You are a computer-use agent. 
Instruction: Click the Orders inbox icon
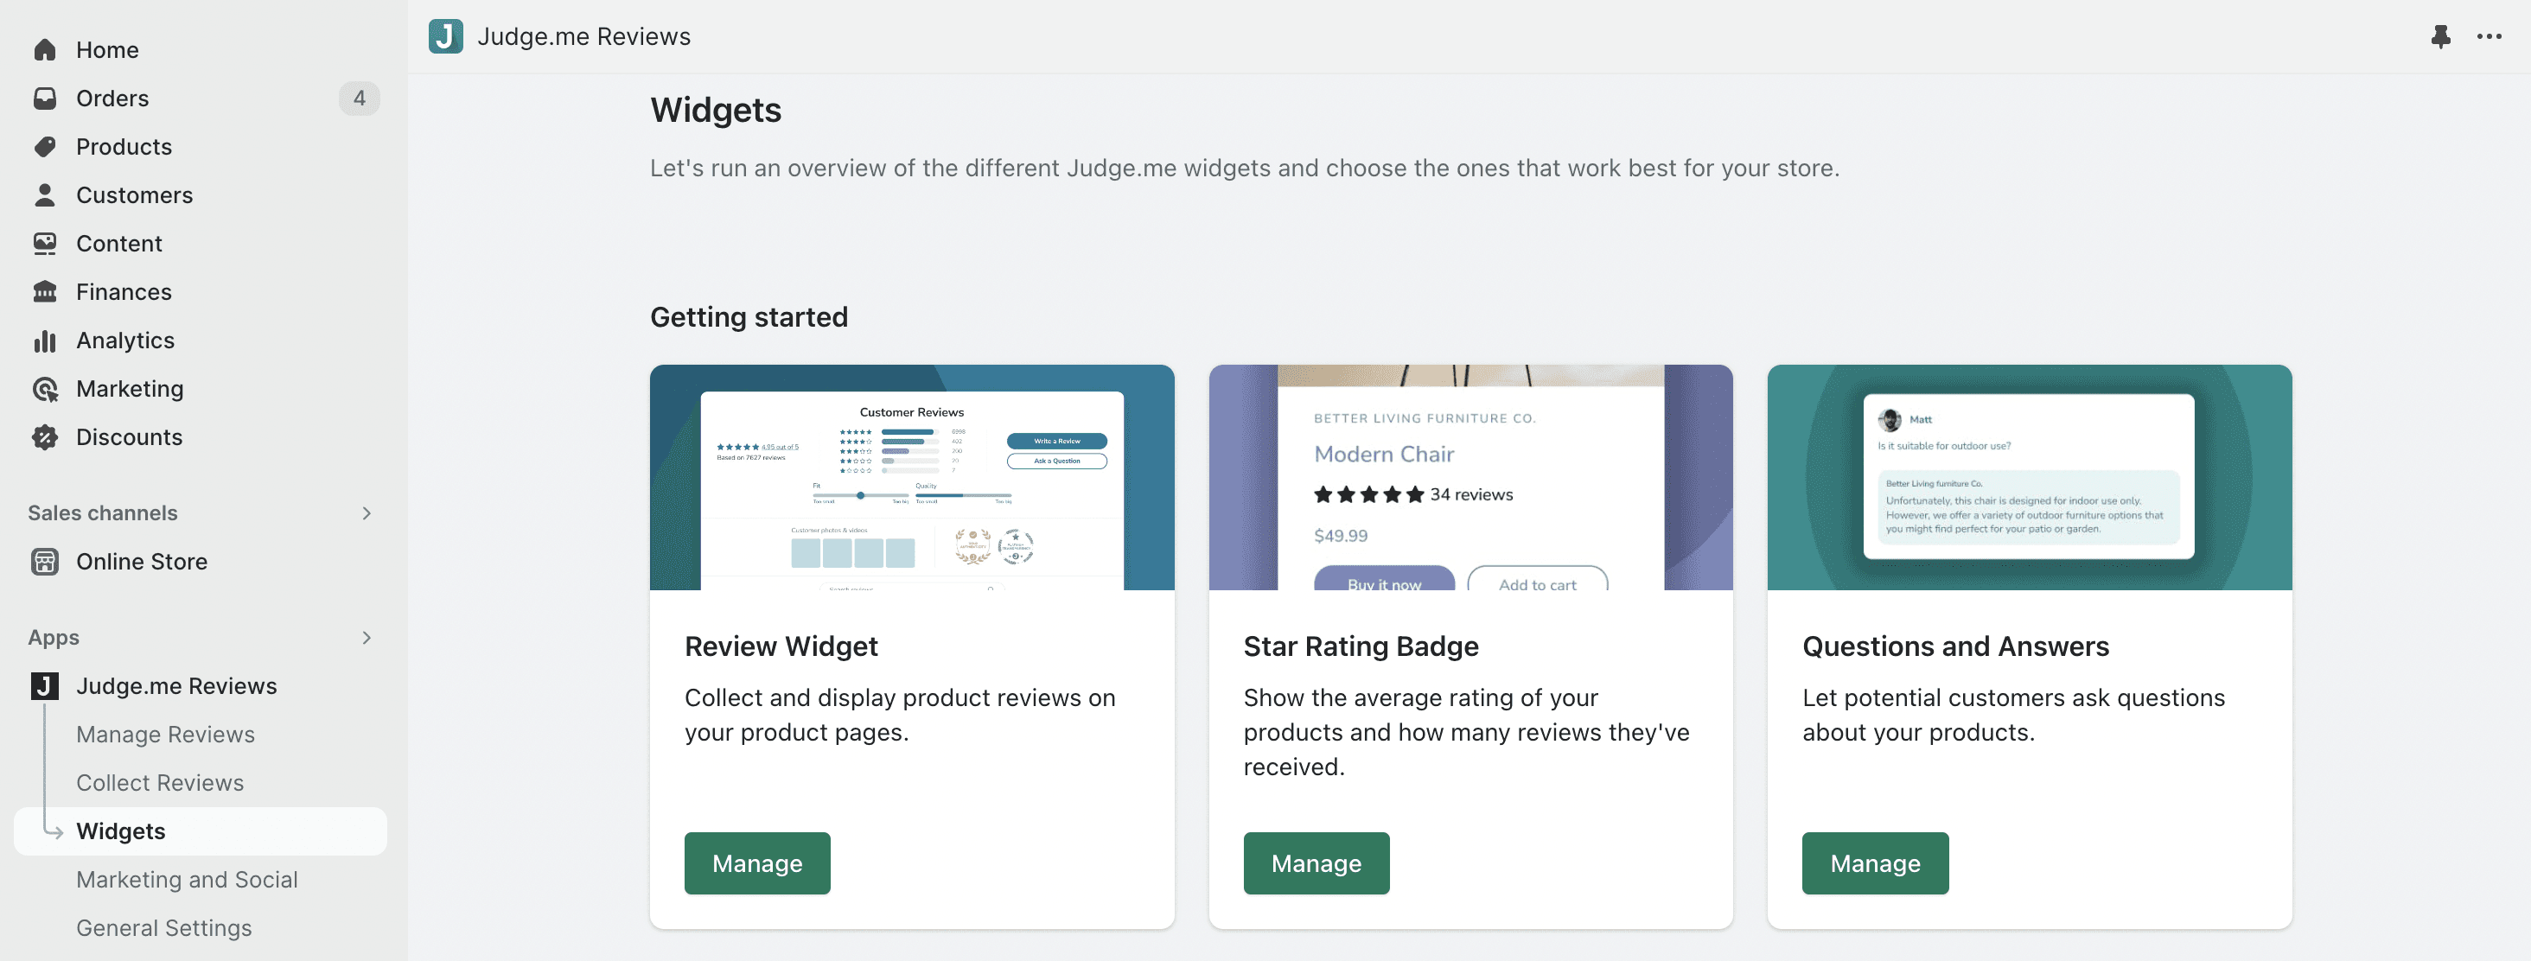coord(45,99)
